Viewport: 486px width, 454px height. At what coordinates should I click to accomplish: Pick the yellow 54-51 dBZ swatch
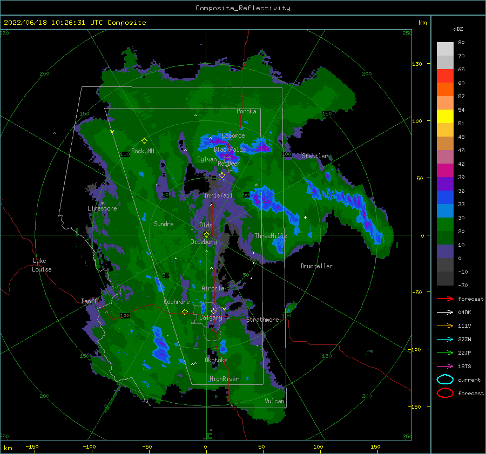pyautogui.click(x=445, y=117)
